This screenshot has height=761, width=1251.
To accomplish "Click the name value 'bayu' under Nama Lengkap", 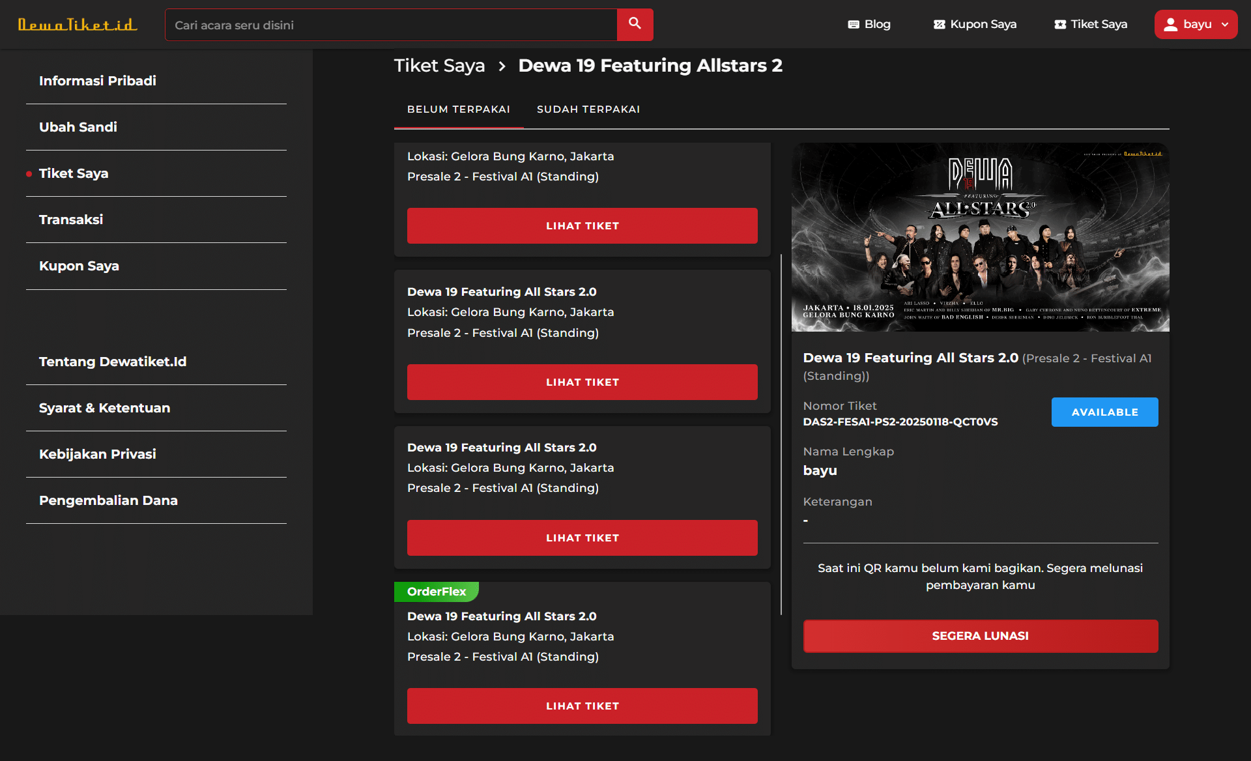I will [820, 470].
